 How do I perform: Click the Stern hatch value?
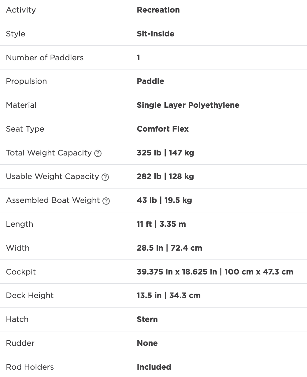click(x=147, y=319)
